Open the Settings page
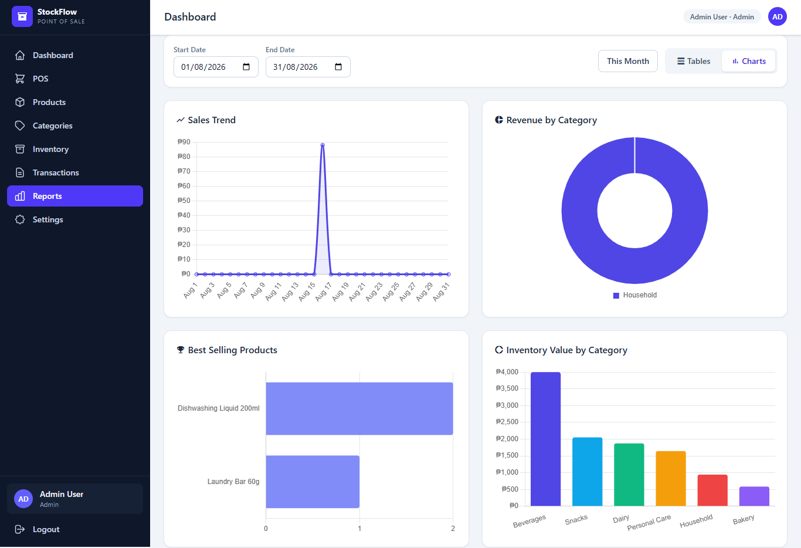 [75, 219]
